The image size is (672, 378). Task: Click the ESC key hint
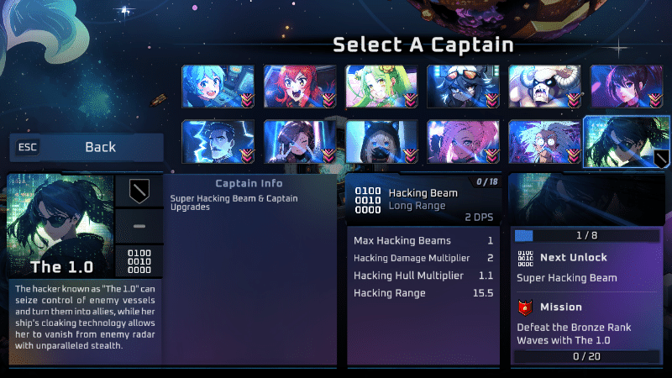(x=28, y=148)
